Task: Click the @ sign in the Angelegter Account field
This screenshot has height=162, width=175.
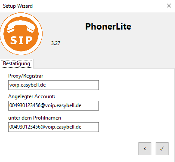Action: point(43,105)
